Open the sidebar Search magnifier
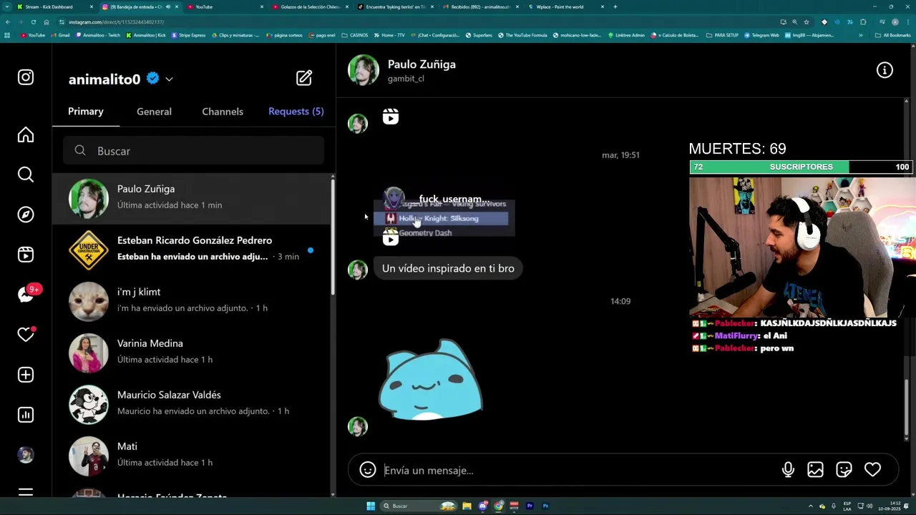Viewport: 916px width, 515px height. click(x=26, y=175)
